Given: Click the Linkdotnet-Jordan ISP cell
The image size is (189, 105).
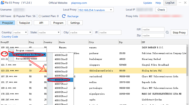Looking at the screenshot, I should pos(152,100).
